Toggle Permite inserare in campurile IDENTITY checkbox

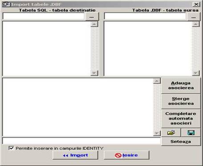click(x=11, y=148)
